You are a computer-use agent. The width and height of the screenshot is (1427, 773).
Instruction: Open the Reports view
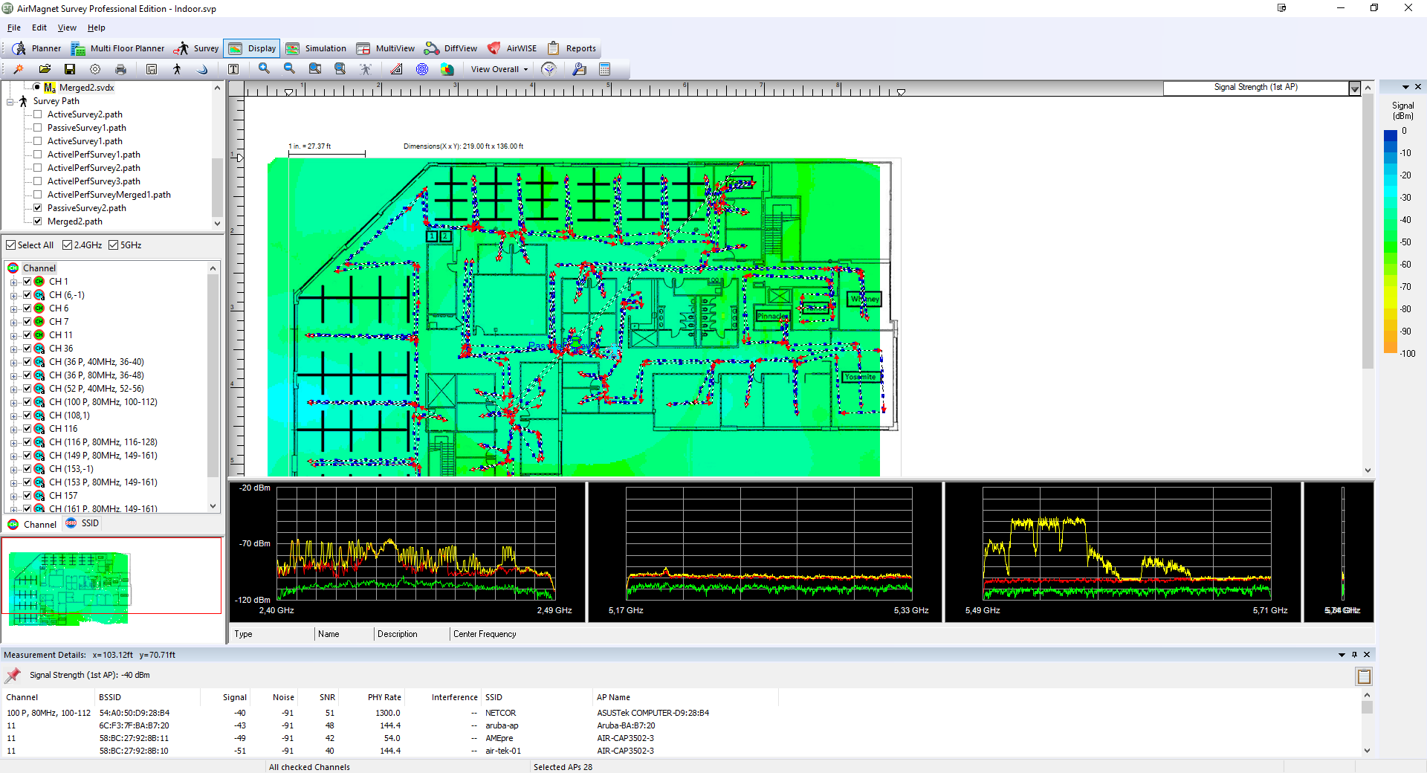(x=572, y=48)
